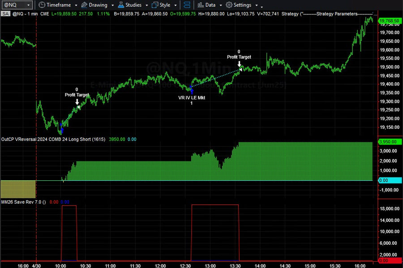Open the Drawing tools menu
This screenshot has width=403, height=268.
tap(94, 5)
